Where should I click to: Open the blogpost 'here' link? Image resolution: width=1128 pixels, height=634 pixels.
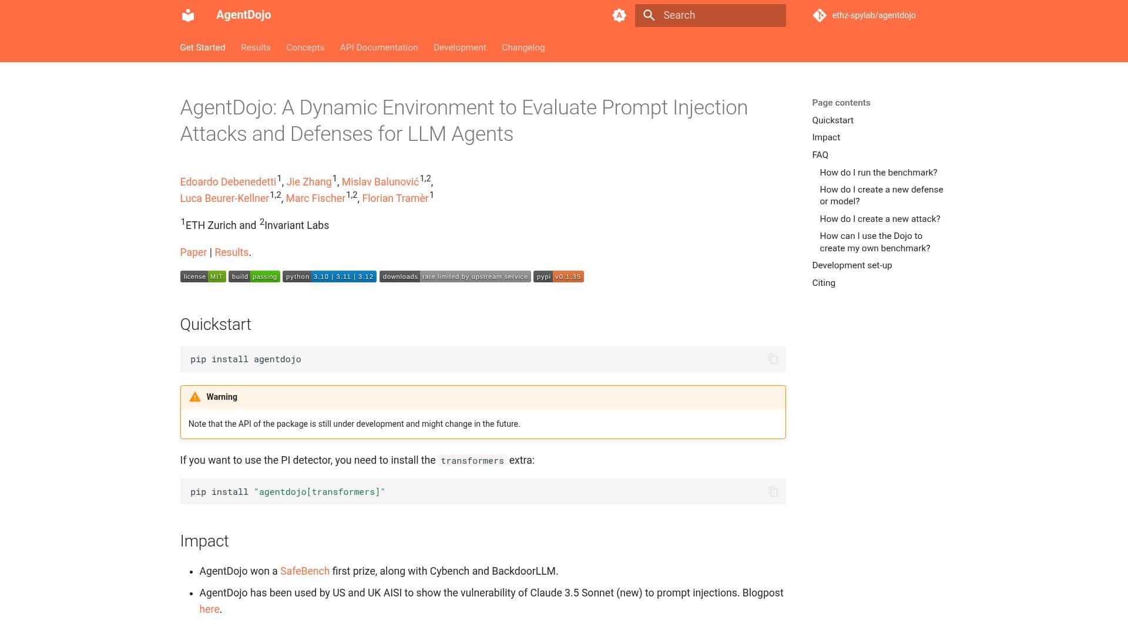pos(209,609)
